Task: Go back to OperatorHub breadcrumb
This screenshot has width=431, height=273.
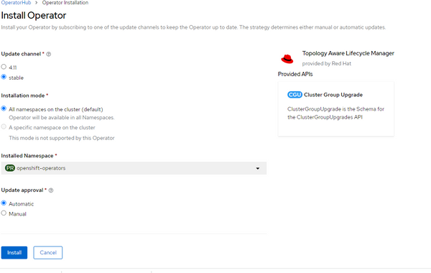Action: (x=16, y=2)
